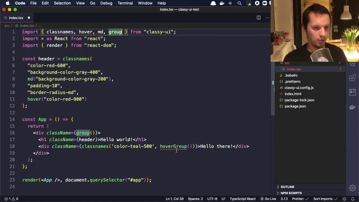359x202 pixels.
Task: Click the hat icon in macOS menu bar
Action: (213, 3)
